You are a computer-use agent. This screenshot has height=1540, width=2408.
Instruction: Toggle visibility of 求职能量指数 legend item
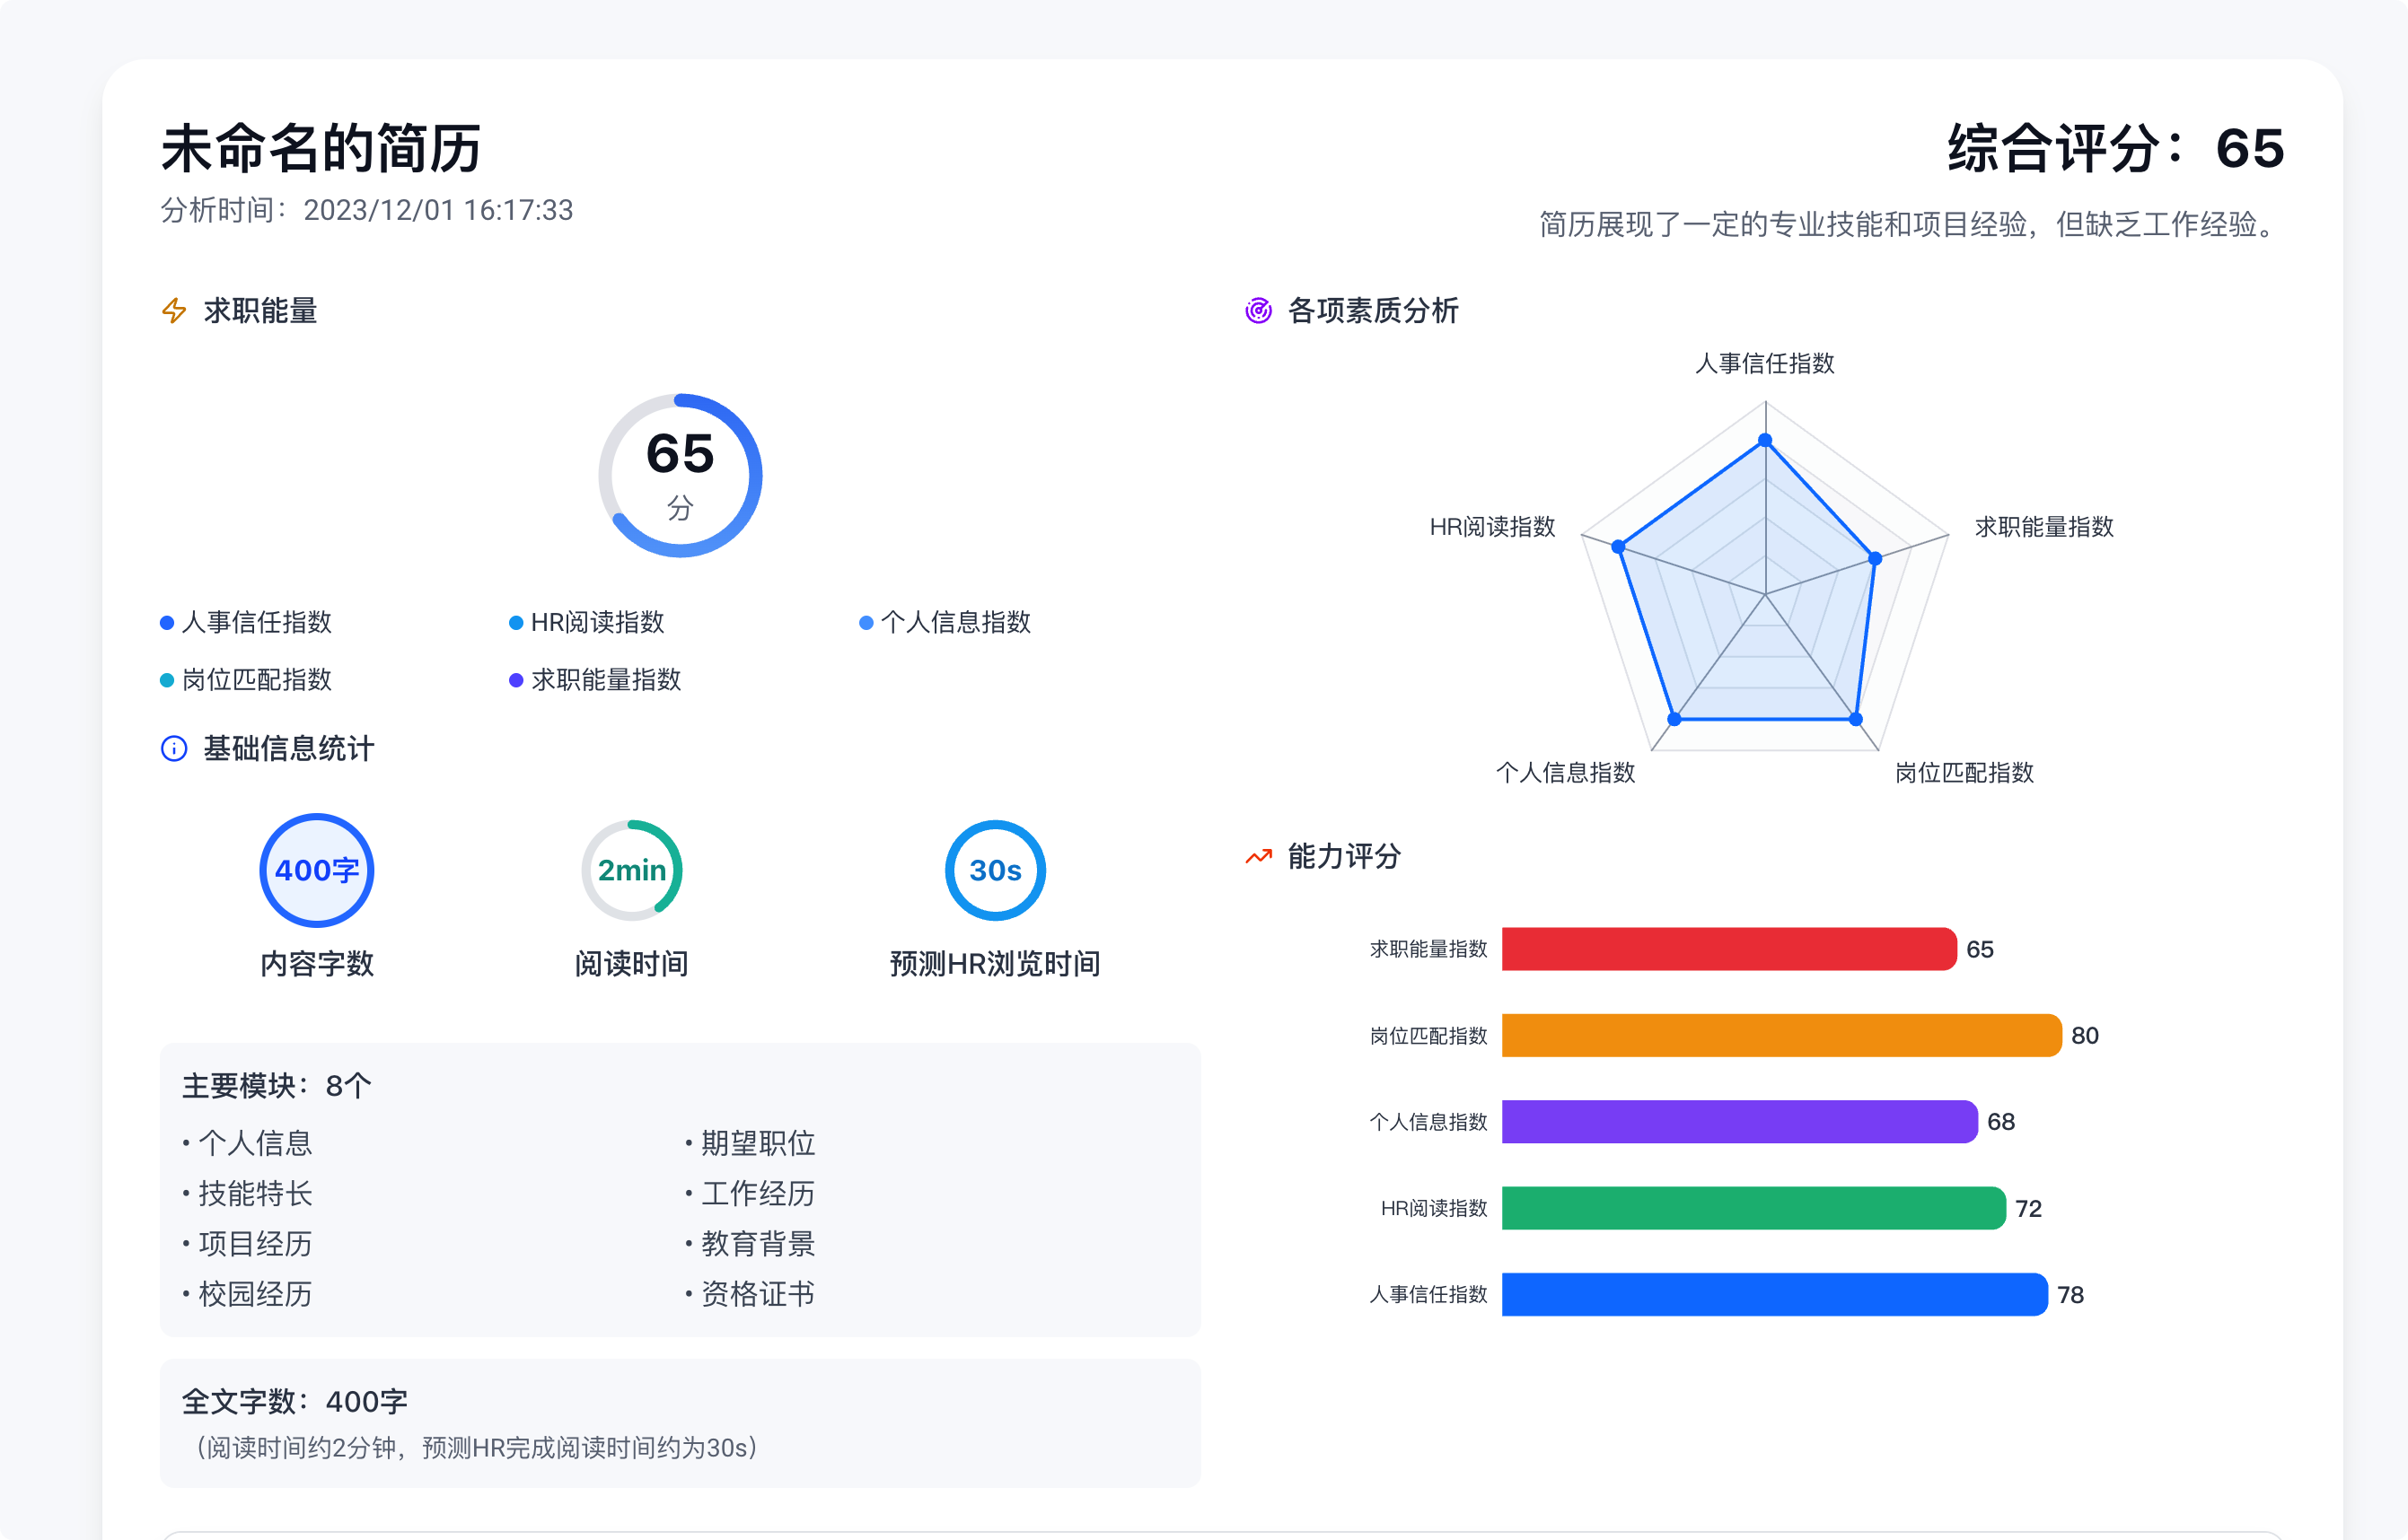[x=606, y=680]
